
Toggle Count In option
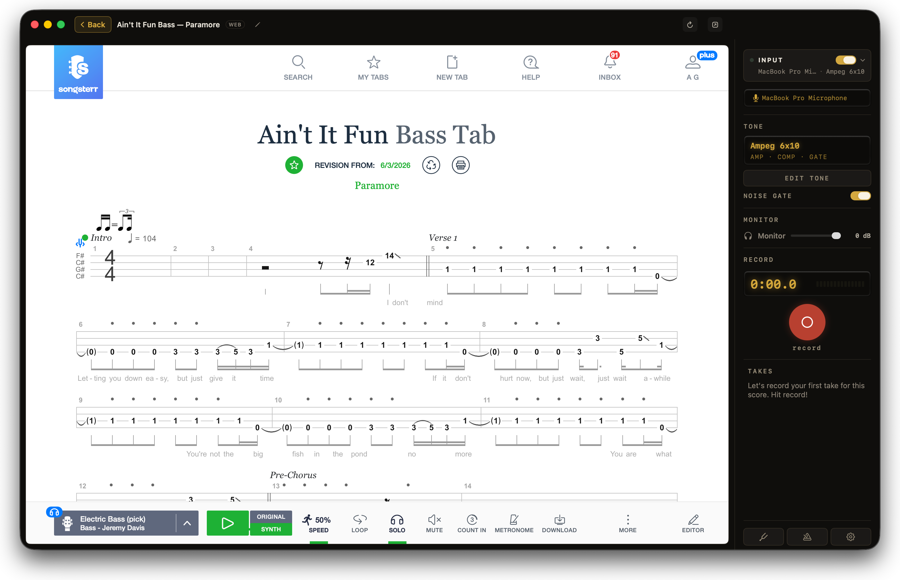click(472, 523)
